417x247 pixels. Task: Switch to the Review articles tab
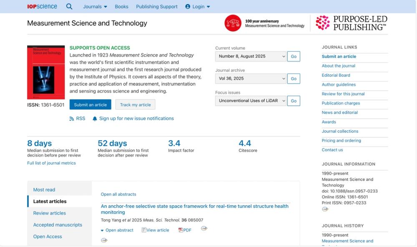point(50,213)
